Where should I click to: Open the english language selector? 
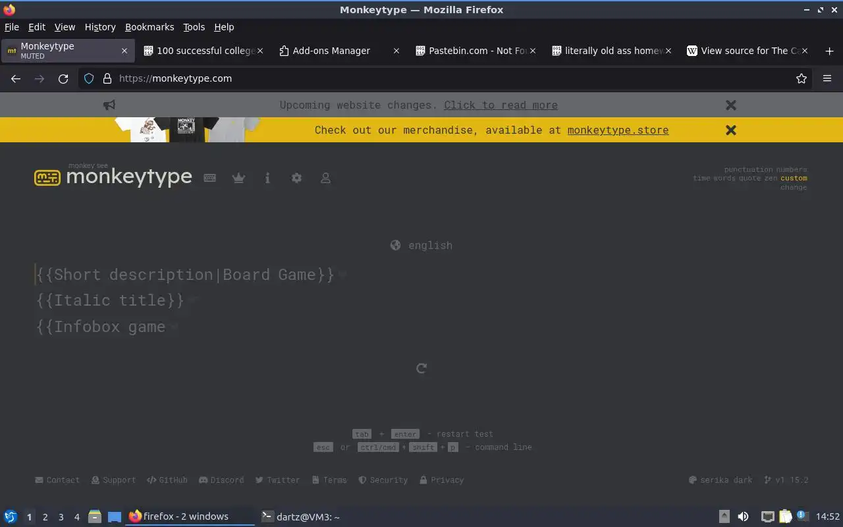[x=421, y=245]
